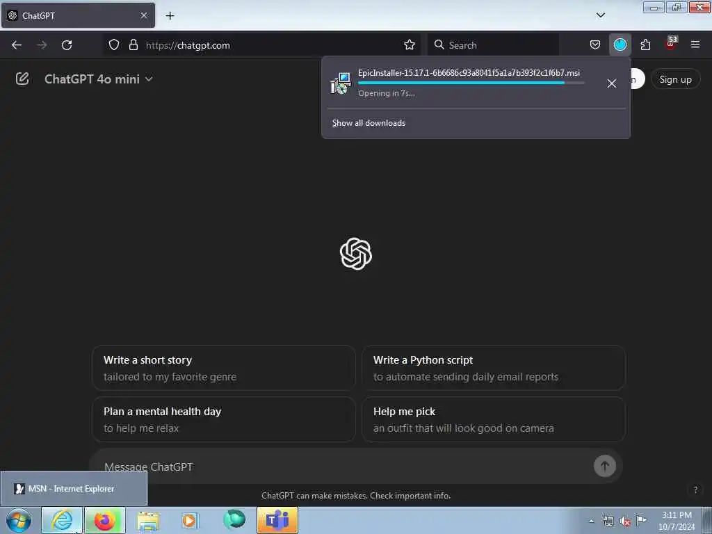Click Show all downloads
Image resolution: width=712 pixels, height=534 pixels.
tap(369, 123)
